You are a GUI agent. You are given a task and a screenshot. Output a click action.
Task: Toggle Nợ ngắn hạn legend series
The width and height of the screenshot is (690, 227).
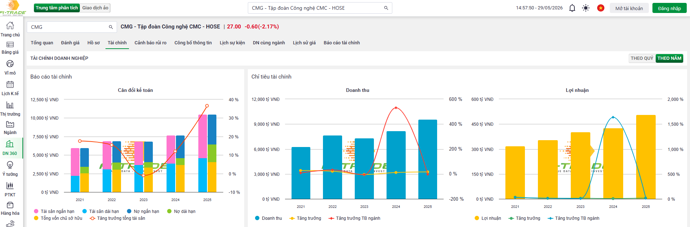[143, 212]
